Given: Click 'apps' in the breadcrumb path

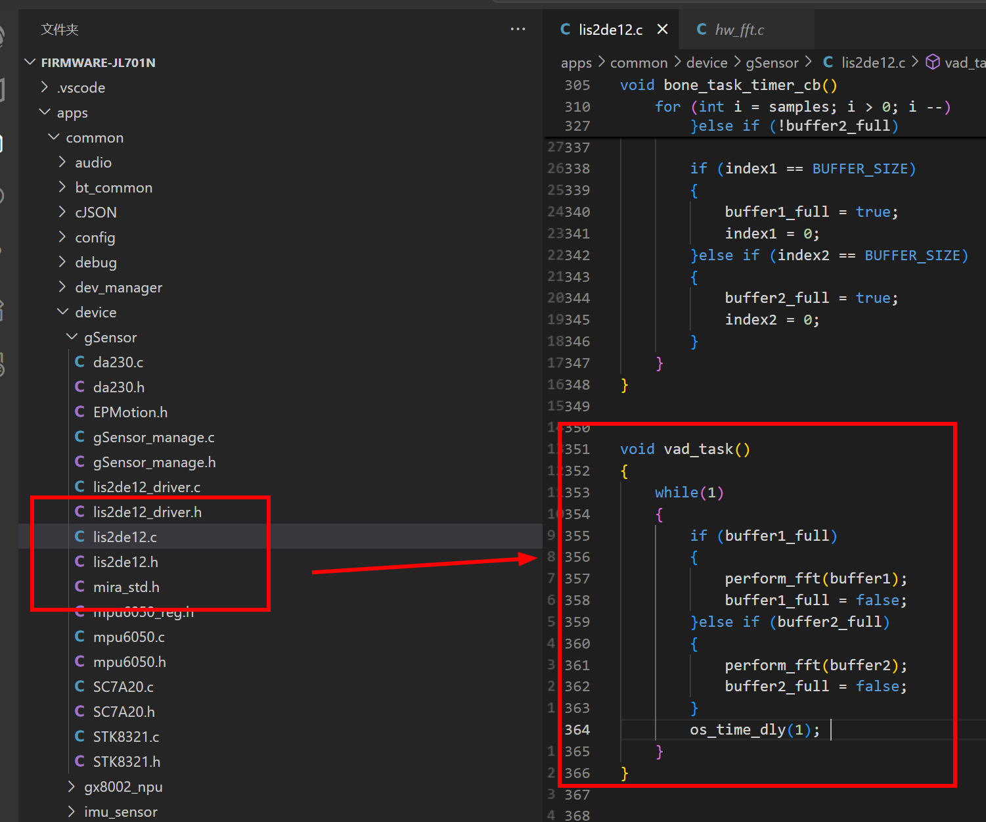Looking at the screenshot, I should (576, 63).
